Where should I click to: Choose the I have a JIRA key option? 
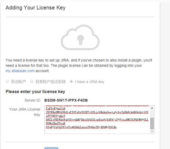click(71, 82)
